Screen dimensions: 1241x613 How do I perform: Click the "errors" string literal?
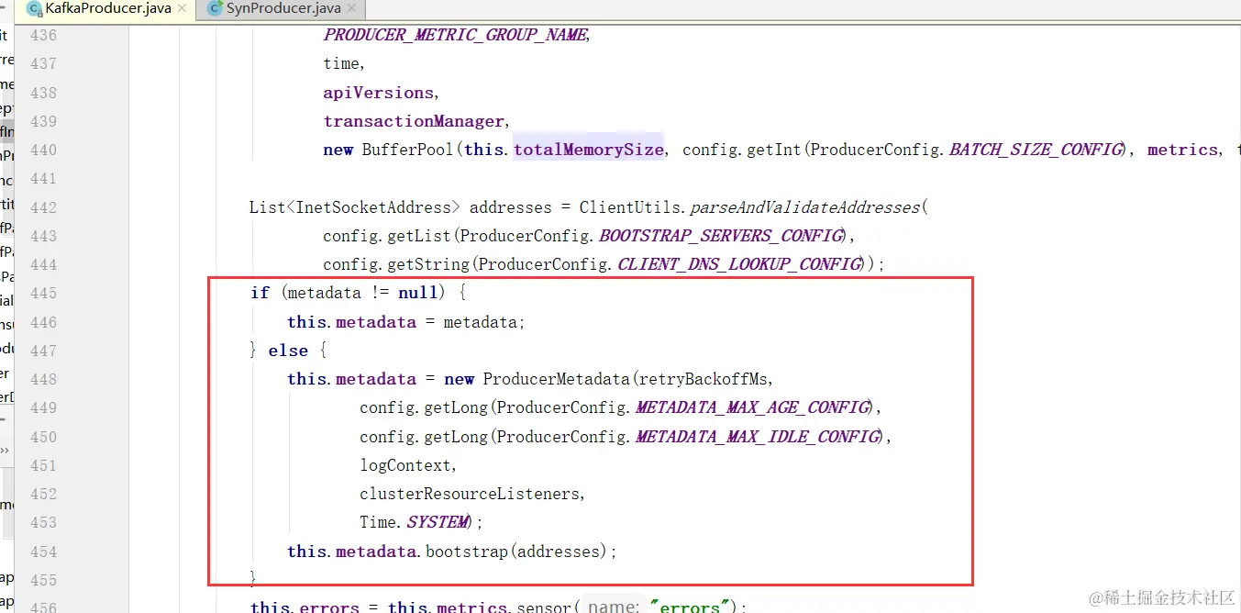(x=690, y=606)
